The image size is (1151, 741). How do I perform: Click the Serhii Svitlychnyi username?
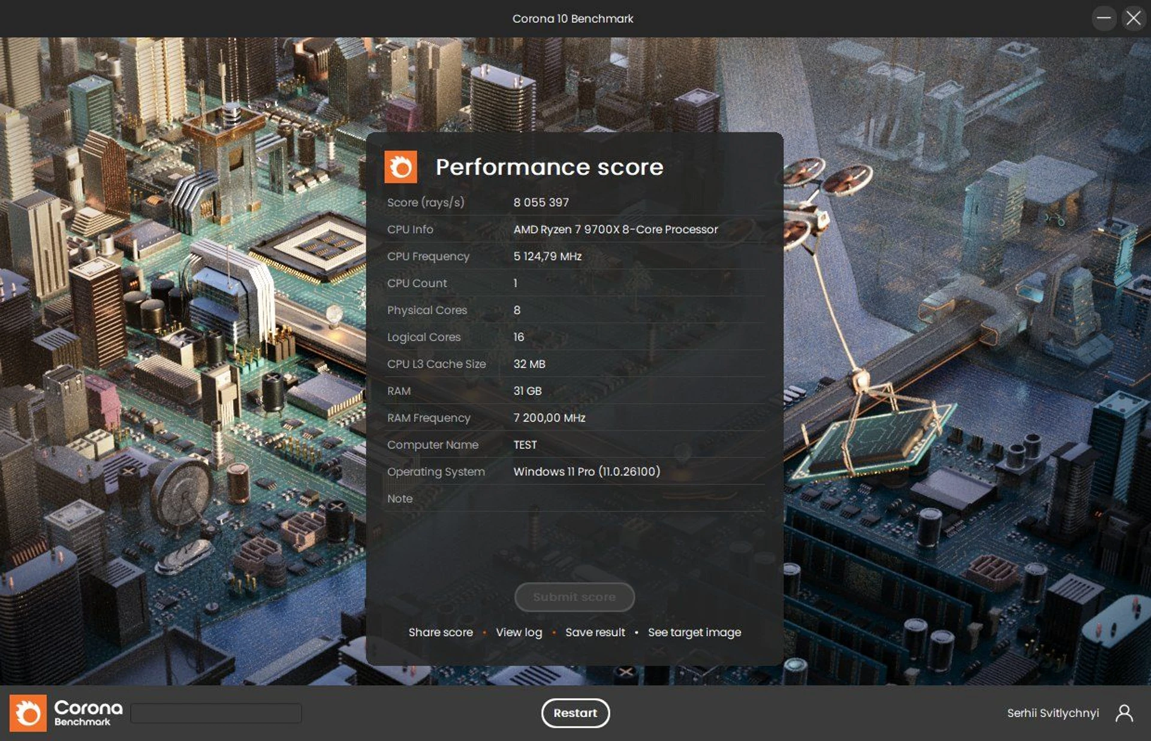tap(1053, 713)
